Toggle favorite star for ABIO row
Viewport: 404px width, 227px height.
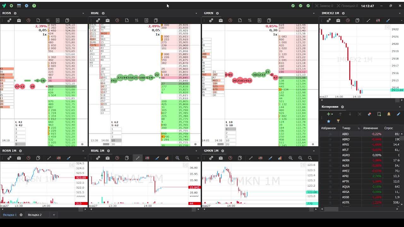(330, 134)
